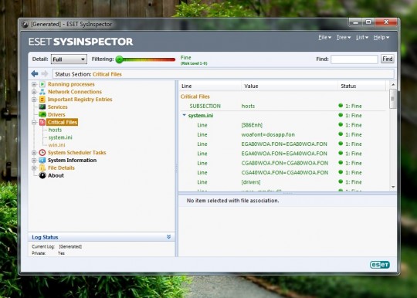Click the woafont=dosapp.fon value
The height and width of the screenshot is (298, 417).
point(268,134)
